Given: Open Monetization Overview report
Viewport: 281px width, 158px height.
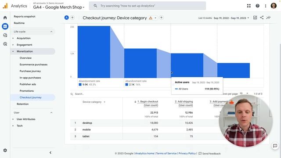Looking at the screenshot, I should coord(25,58).
